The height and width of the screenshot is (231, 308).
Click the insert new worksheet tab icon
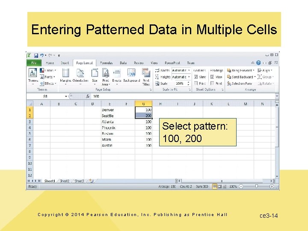click(91, 181)
